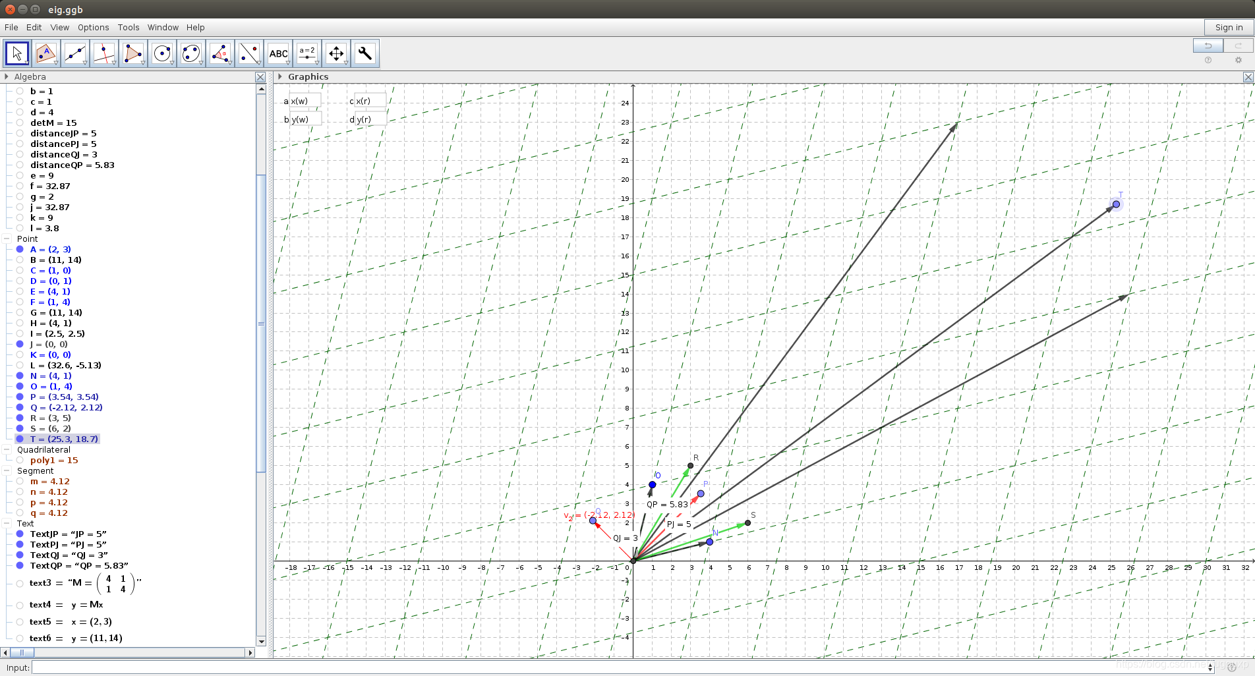Select the Slider a=2 tool
Viewport: 1255px width, 676px height.
307,53
